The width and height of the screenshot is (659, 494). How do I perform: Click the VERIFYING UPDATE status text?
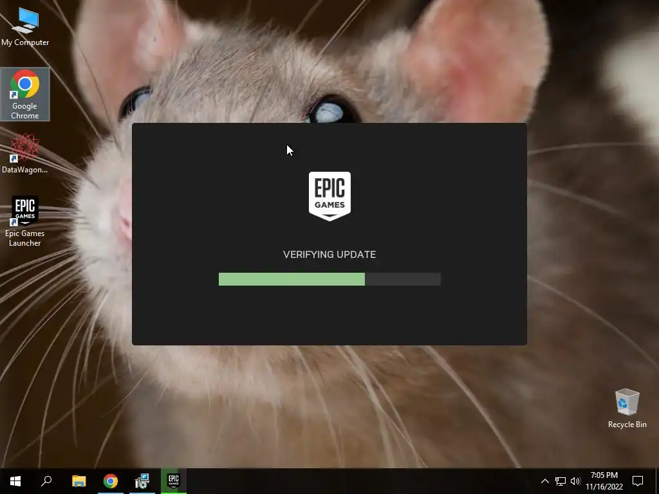[x=329, y=255]
